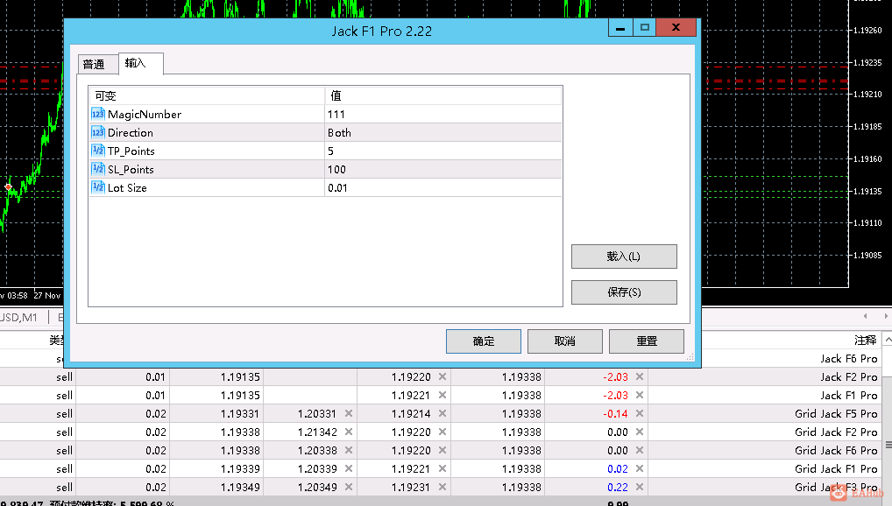
Task: Close the Grid Jack F1 Pro order with 0.02 profit
Action: point(640,468)
